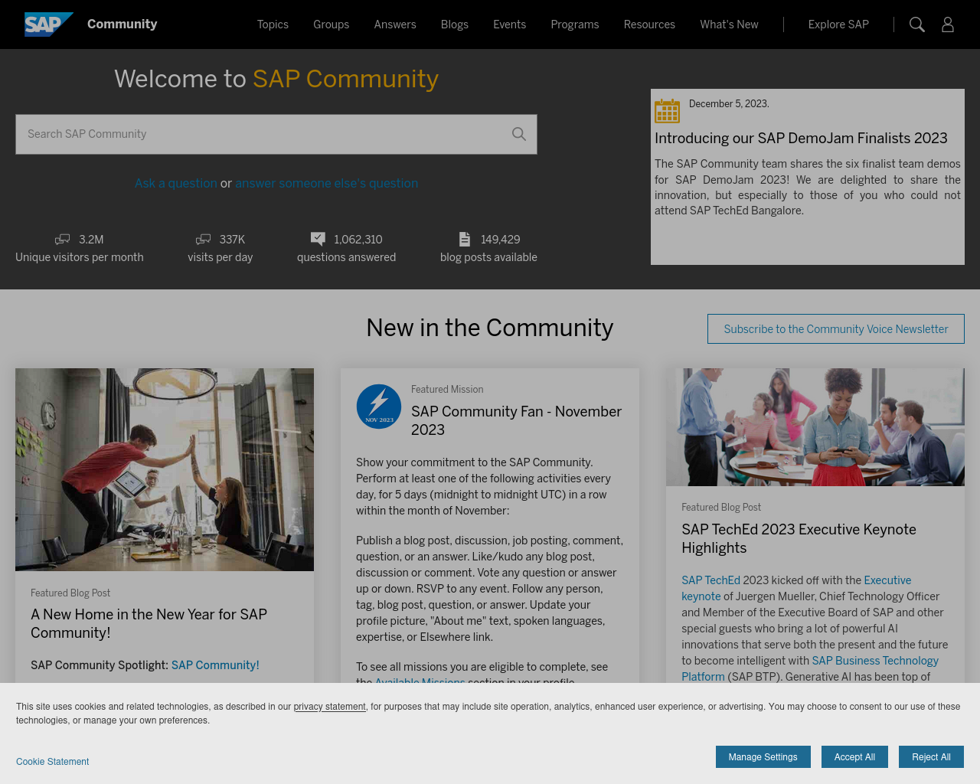This screenshot has width=980, height=784.
Task: Click the icon next to 3.2M unique visitors
Action: click(63, 240)
